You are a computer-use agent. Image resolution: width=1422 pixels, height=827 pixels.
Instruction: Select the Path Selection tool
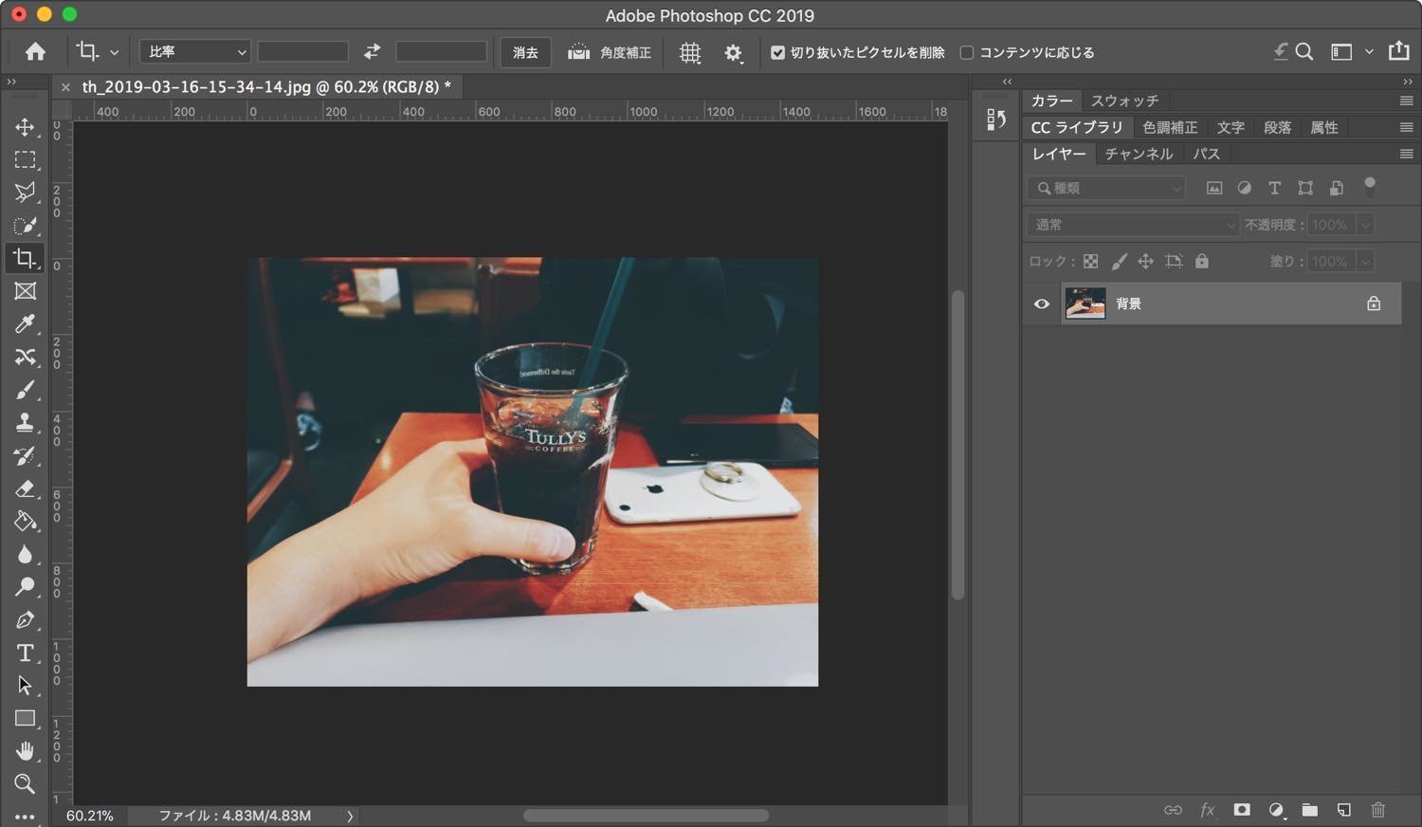25,686
